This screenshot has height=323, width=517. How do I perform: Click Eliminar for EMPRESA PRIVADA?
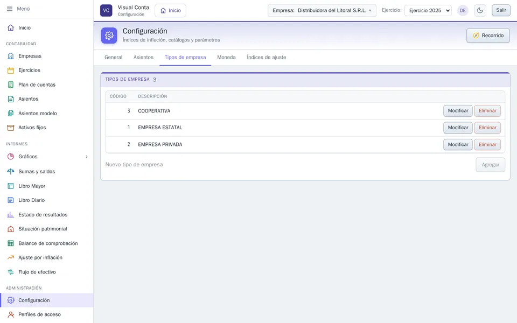click(487, 144)
